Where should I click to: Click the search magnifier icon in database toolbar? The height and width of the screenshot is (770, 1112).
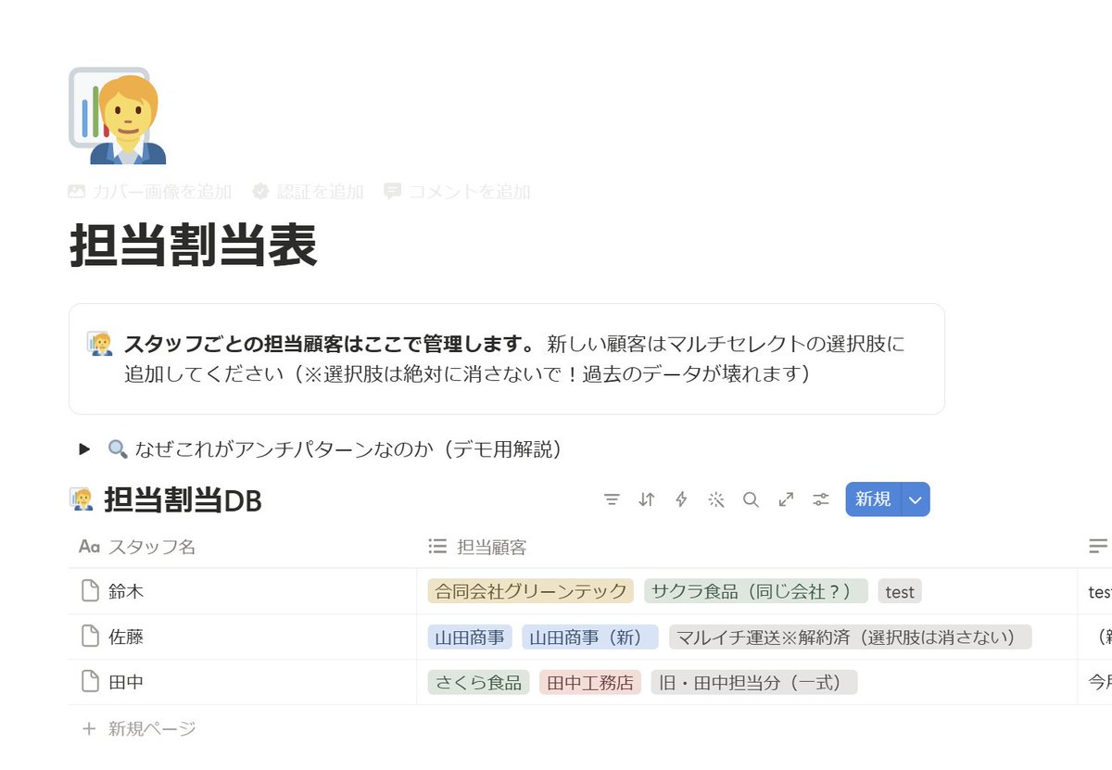(751, 499)
